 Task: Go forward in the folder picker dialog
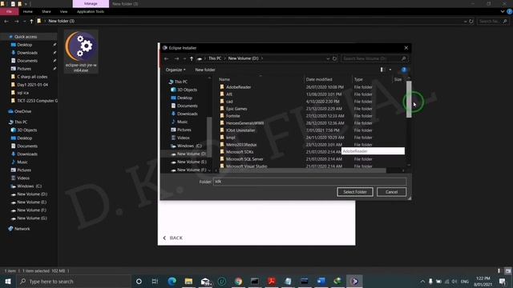[x=176, y=58]
